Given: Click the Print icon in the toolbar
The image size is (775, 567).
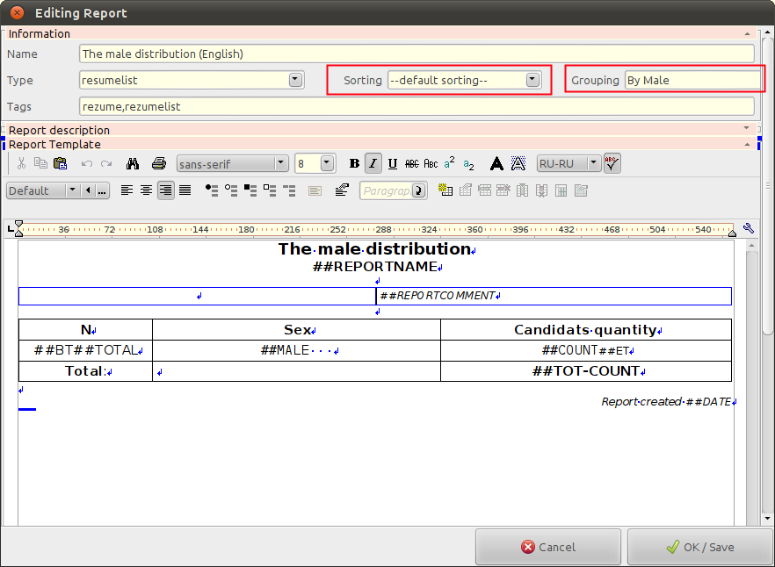Looking at the screenshot, I should click(158, 163).
